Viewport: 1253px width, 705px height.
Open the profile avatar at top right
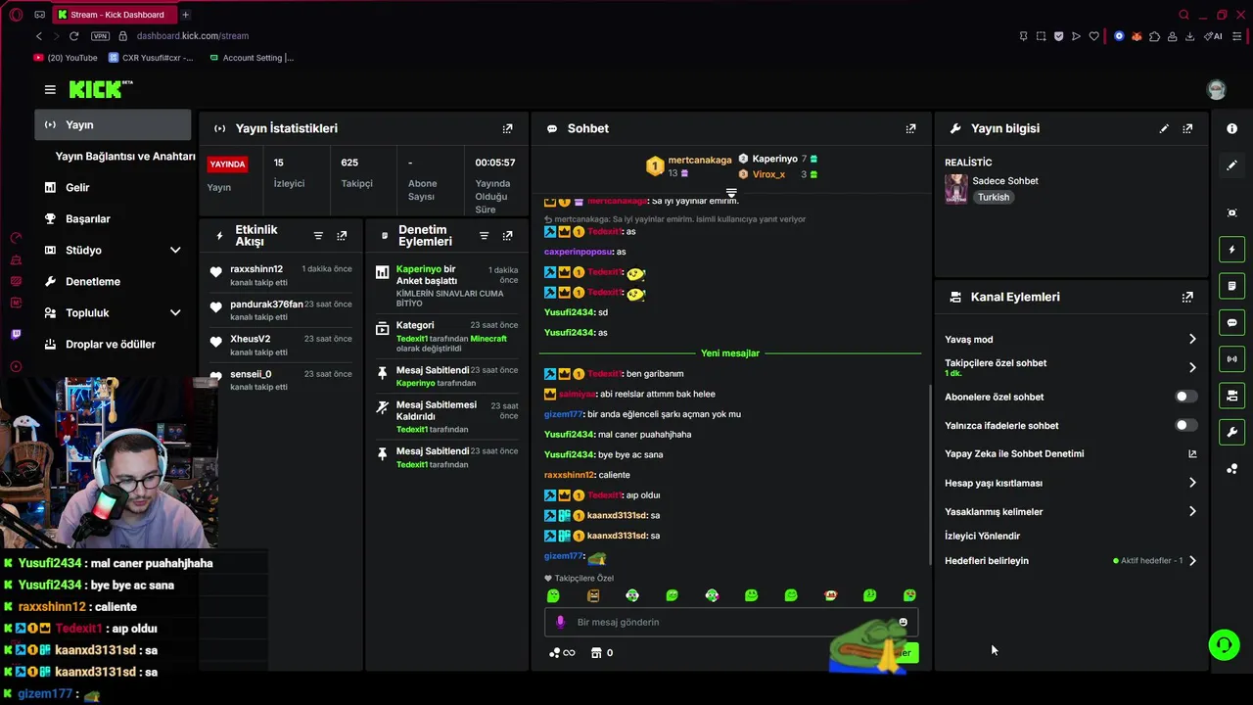(x=1216, y=90)
